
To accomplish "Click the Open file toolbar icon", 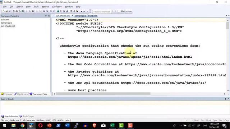I will click(6, 11).
